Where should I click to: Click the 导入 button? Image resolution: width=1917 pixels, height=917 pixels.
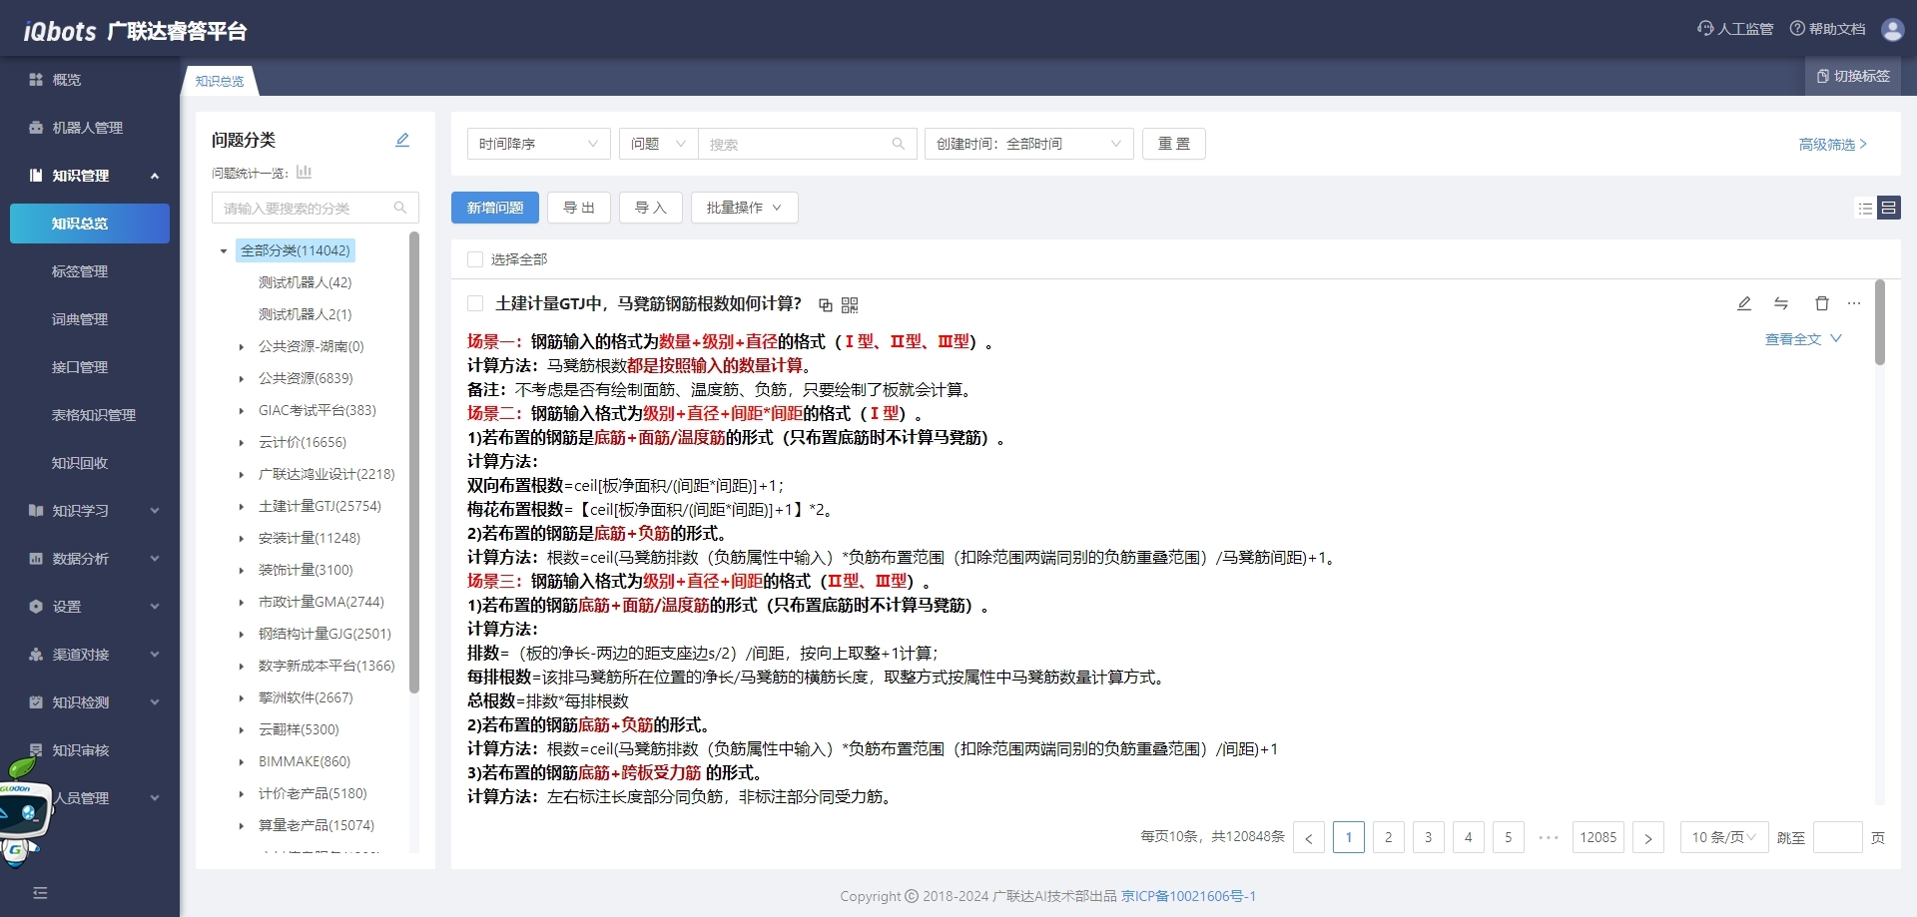point(651,208)
